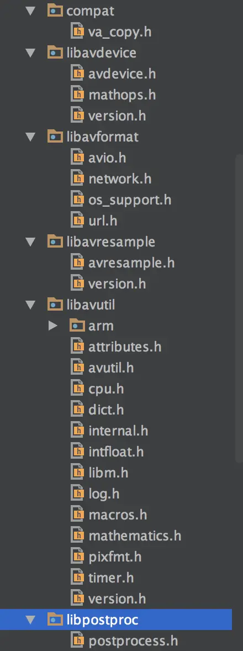243x651 pixels.
Task: Open attributes.h from libavutil
Action: pyautogui.click(x=125, y=347)
